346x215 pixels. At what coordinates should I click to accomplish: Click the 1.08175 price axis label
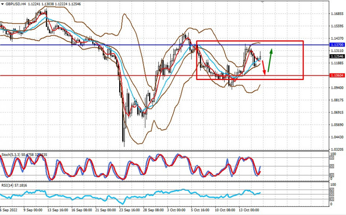[337, 100]
